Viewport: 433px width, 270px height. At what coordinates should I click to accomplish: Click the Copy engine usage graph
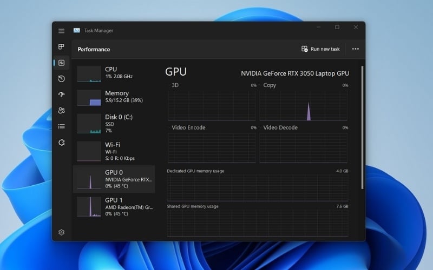[304, 105]
